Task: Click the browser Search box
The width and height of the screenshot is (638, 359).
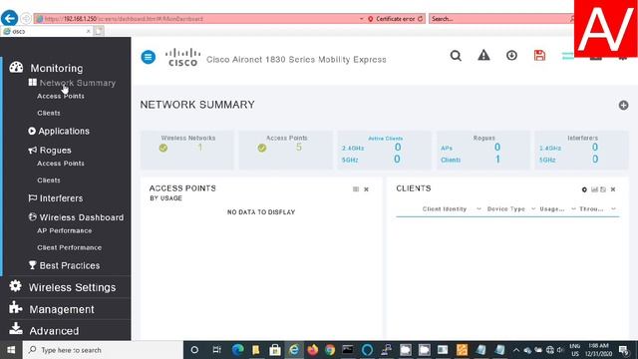Action: (500, 19)
